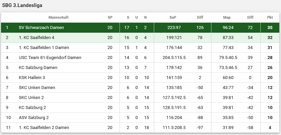Select ASV Salzburg 2 team

pyautogui.click(x=34, y=118)
